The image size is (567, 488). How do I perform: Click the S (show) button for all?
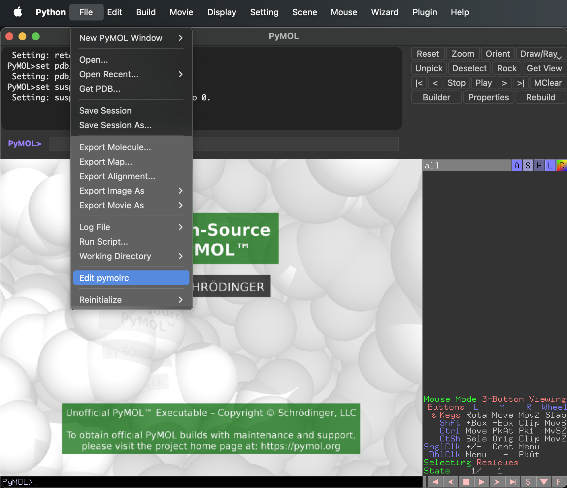[528, 165]
